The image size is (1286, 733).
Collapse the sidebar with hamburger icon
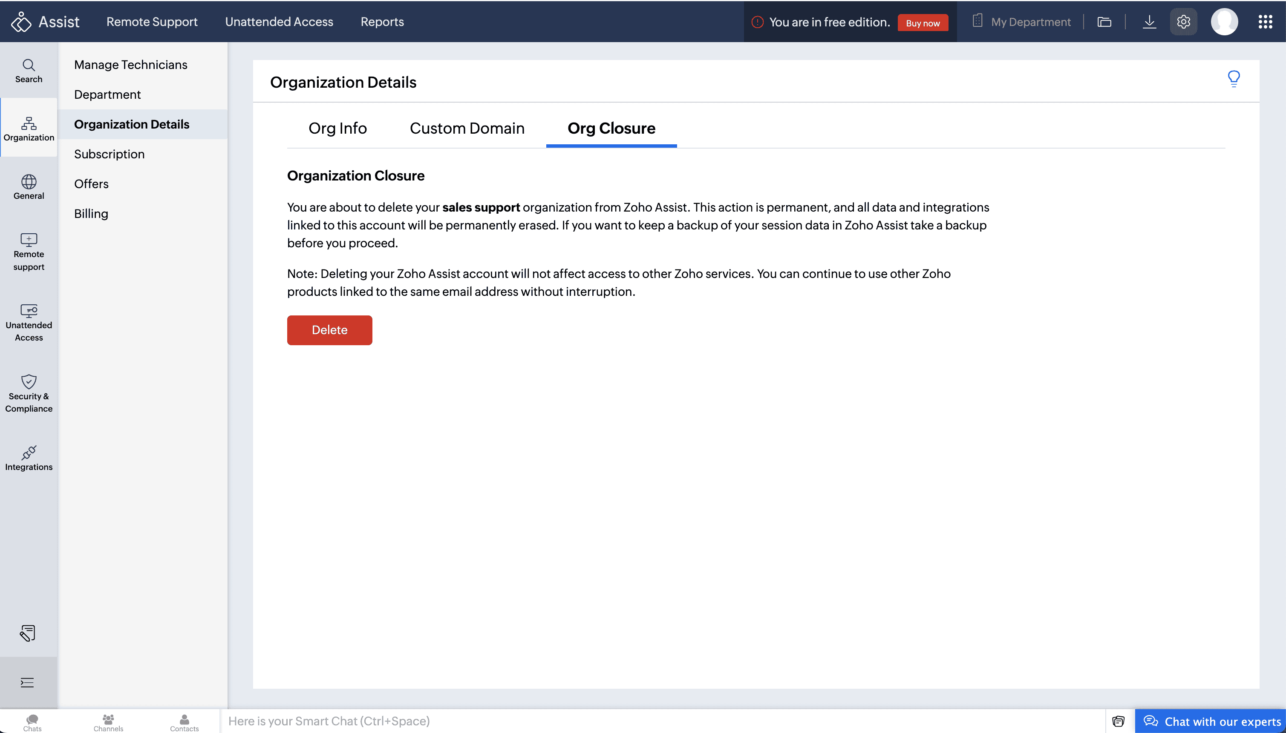pos(27,683)
